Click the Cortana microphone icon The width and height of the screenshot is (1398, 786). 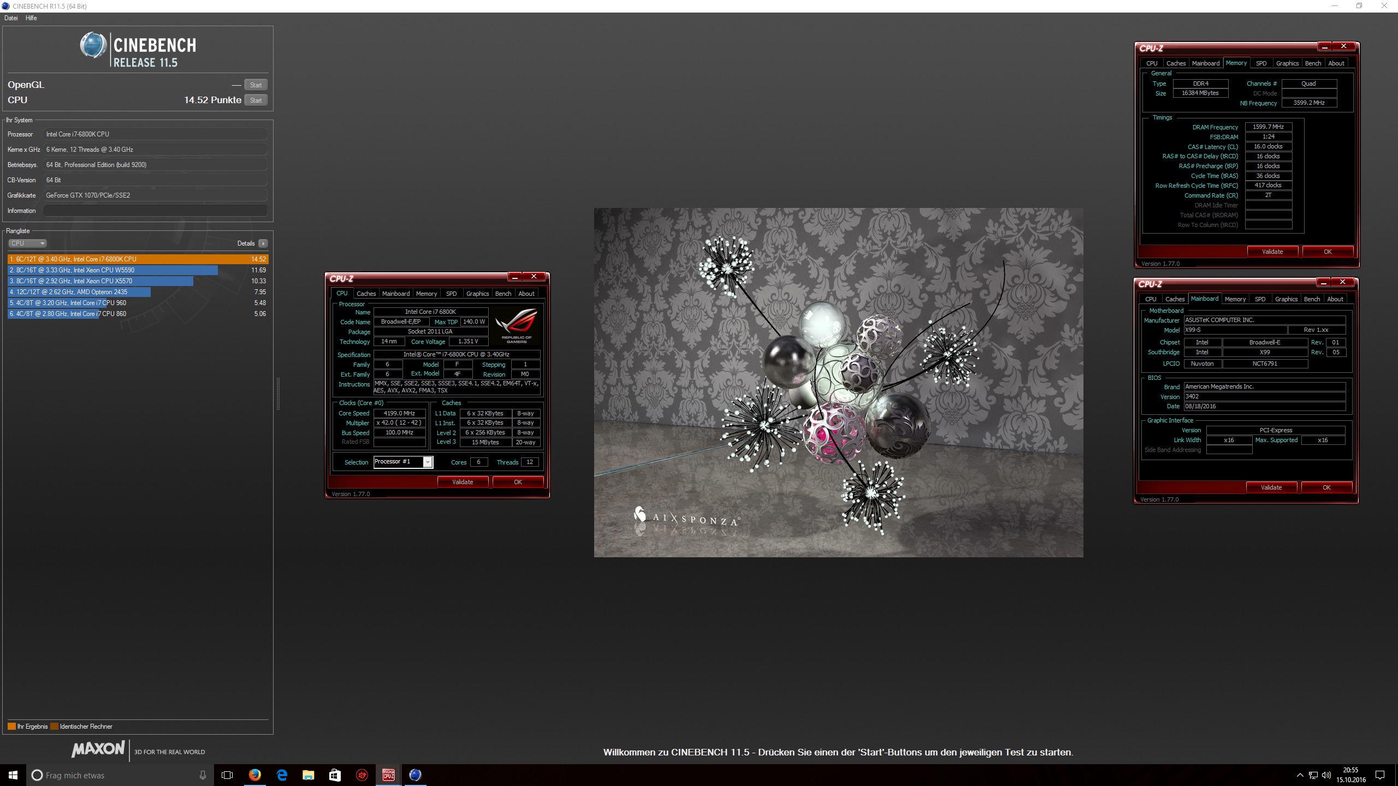203,775
